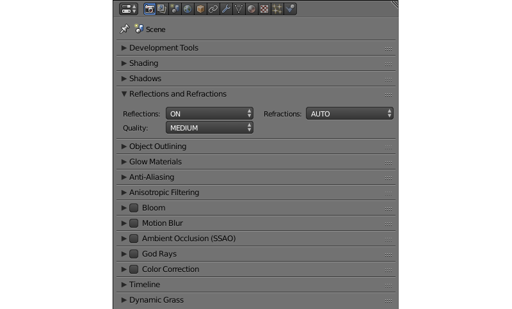Expand the Anti-Aliasing panel

[124, 177]
